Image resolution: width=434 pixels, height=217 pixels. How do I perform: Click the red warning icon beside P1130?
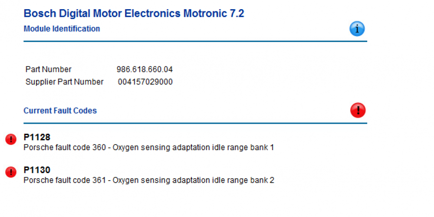tap(11, 172)
